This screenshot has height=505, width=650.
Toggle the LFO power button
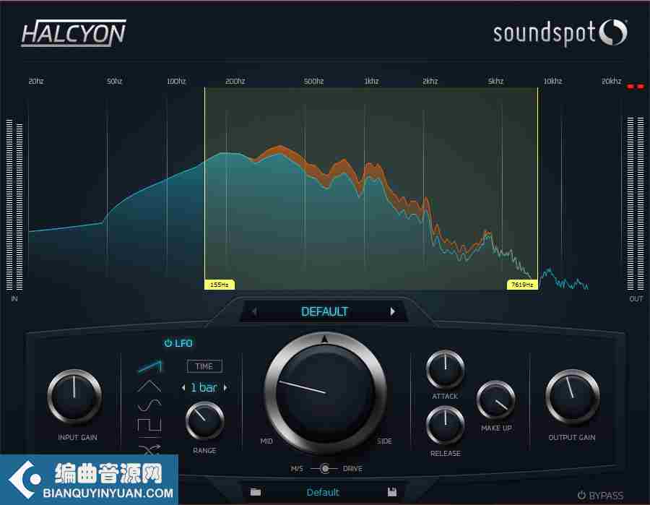168,343
